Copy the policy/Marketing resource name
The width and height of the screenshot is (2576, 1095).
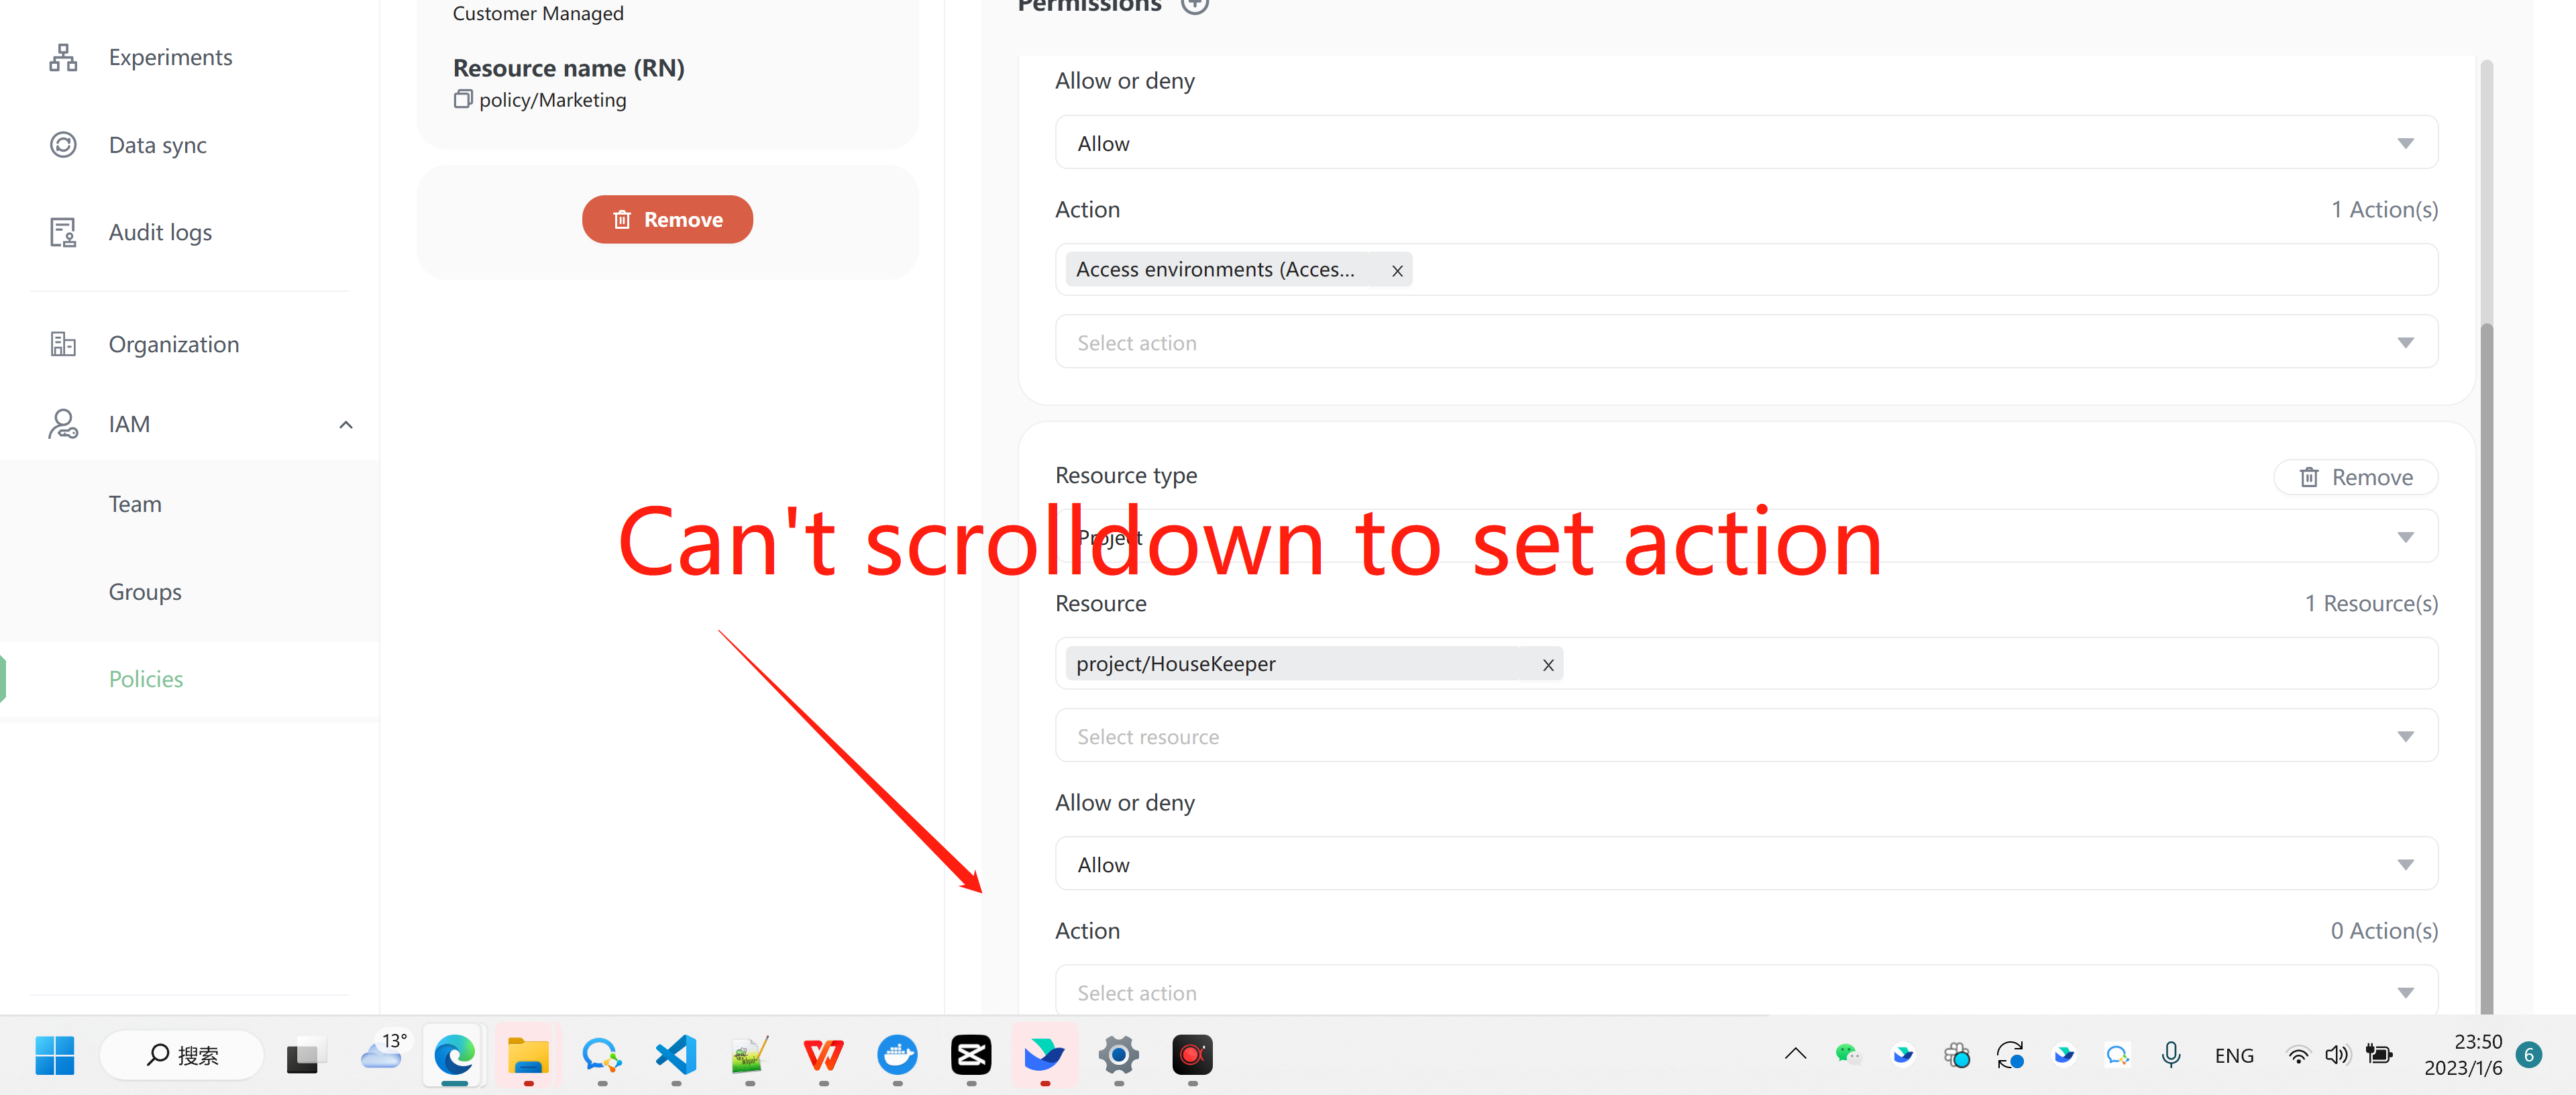pos(463,99)
